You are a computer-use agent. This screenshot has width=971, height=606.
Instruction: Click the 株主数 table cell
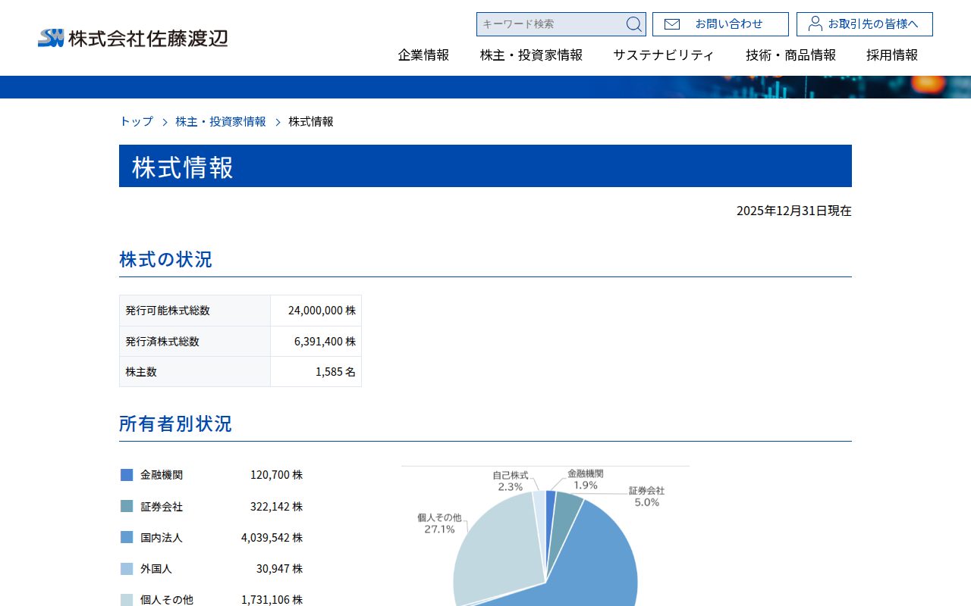195,372
